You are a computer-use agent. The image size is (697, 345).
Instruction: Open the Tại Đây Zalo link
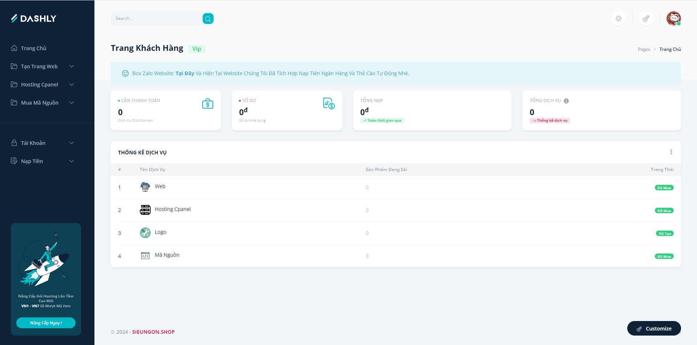[x=185, y=73]
